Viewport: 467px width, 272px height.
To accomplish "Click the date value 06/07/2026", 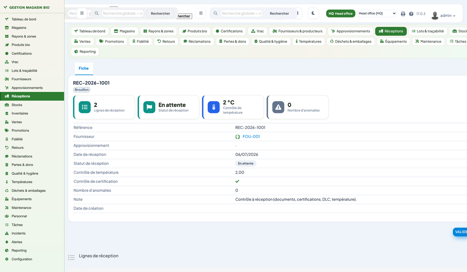I will click(247, 155).
